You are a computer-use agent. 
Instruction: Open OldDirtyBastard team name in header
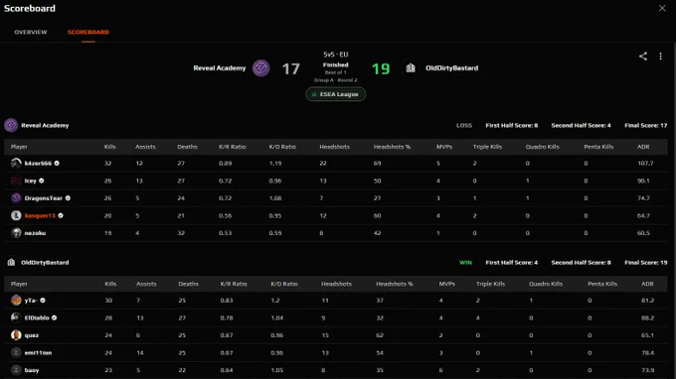click(x=451, y=68)
